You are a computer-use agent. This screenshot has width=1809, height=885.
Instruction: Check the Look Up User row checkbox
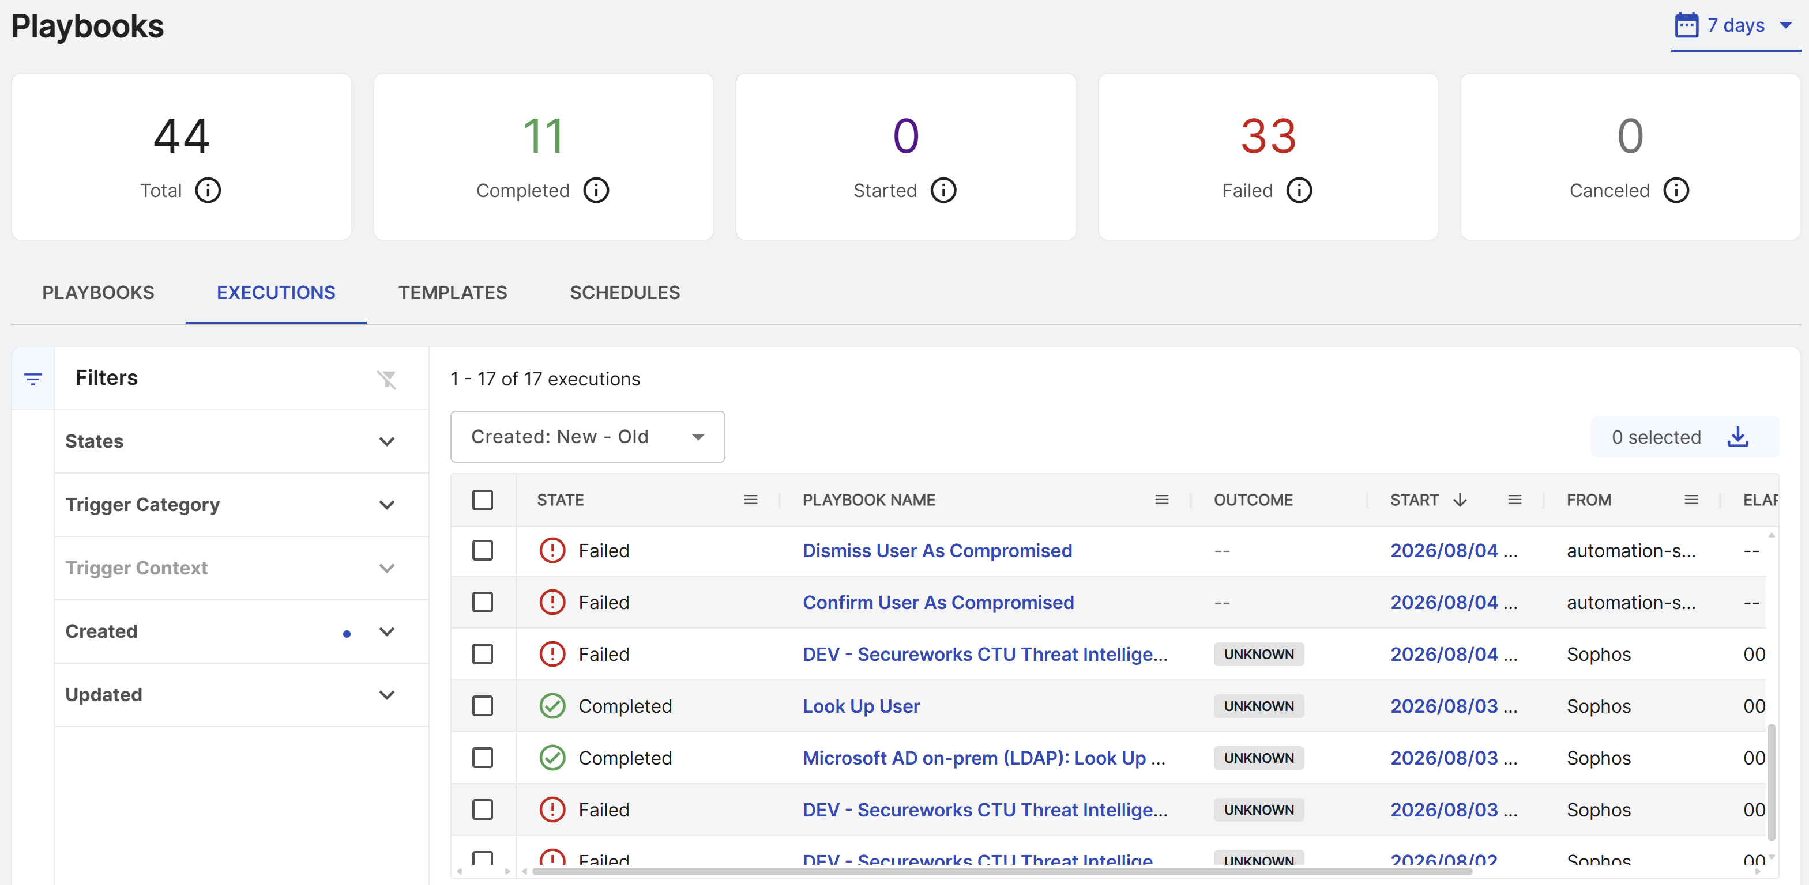483,706
